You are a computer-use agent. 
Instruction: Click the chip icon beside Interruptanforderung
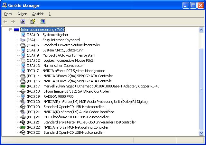click(x=17, y=30)
